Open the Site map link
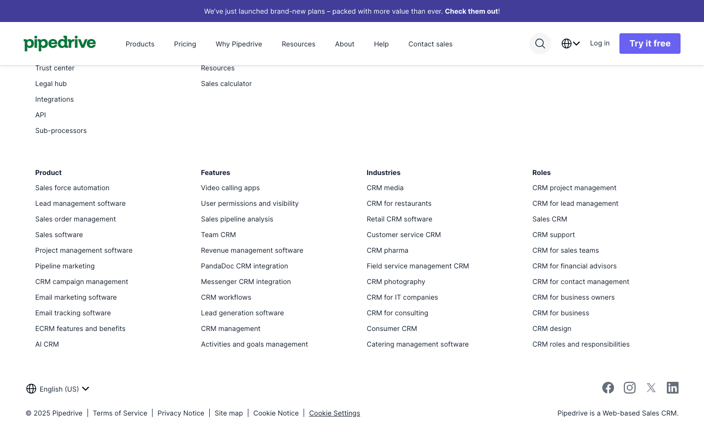 [x=229, y=413]
